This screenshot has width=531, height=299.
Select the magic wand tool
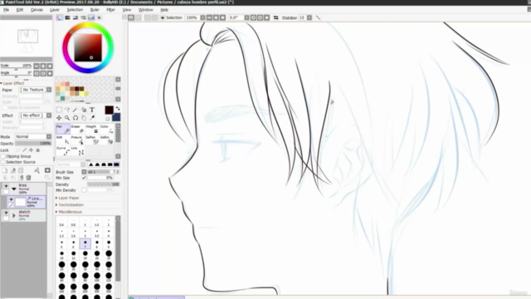pyautogui.click(x=76, y=110)
